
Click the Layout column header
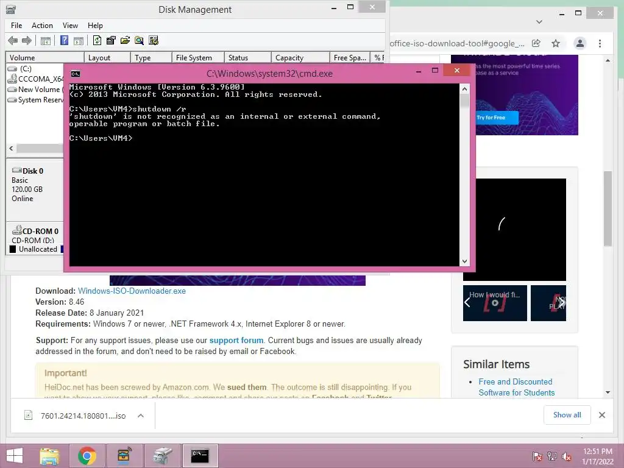pos(107,58)
